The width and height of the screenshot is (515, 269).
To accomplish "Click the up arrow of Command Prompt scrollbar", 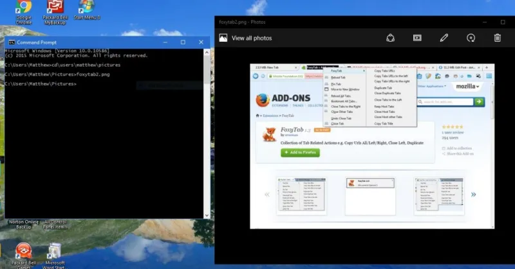I will coord(207,51).
